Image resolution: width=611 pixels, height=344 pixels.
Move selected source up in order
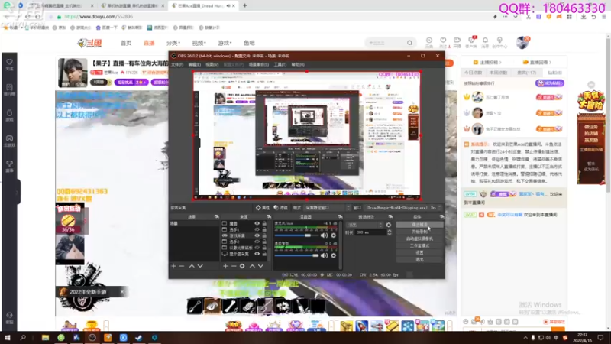252,266
